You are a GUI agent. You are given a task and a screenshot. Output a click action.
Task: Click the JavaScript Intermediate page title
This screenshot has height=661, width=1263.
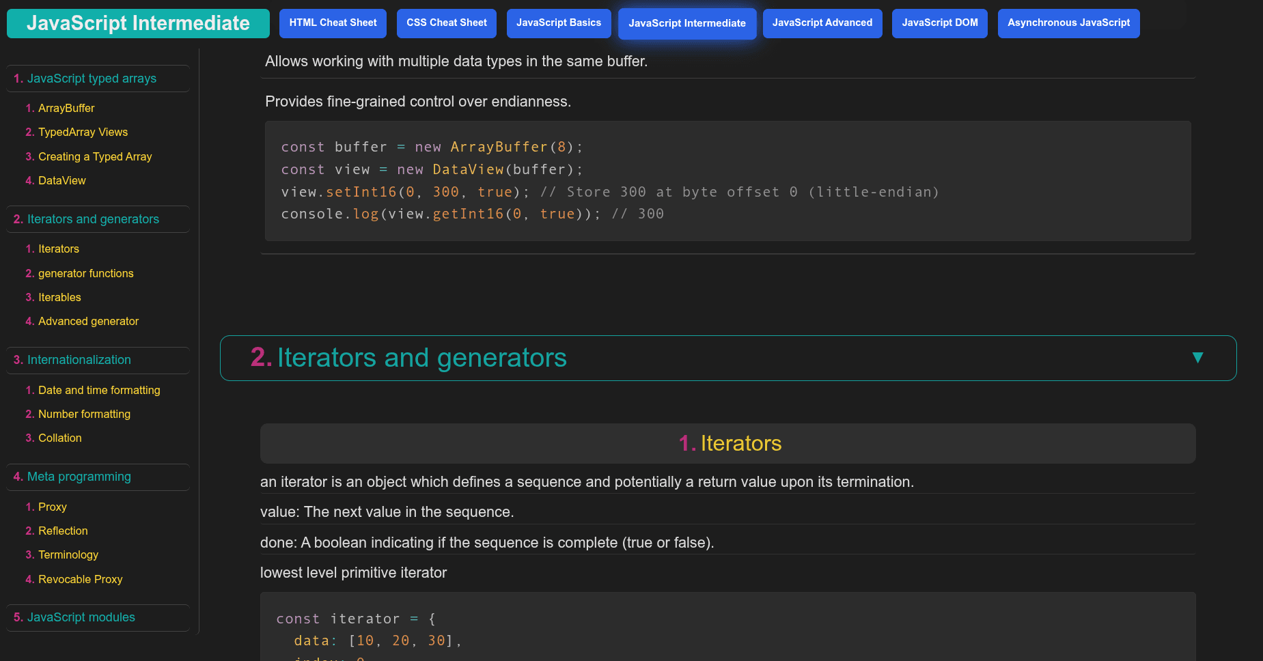(138, 23)
